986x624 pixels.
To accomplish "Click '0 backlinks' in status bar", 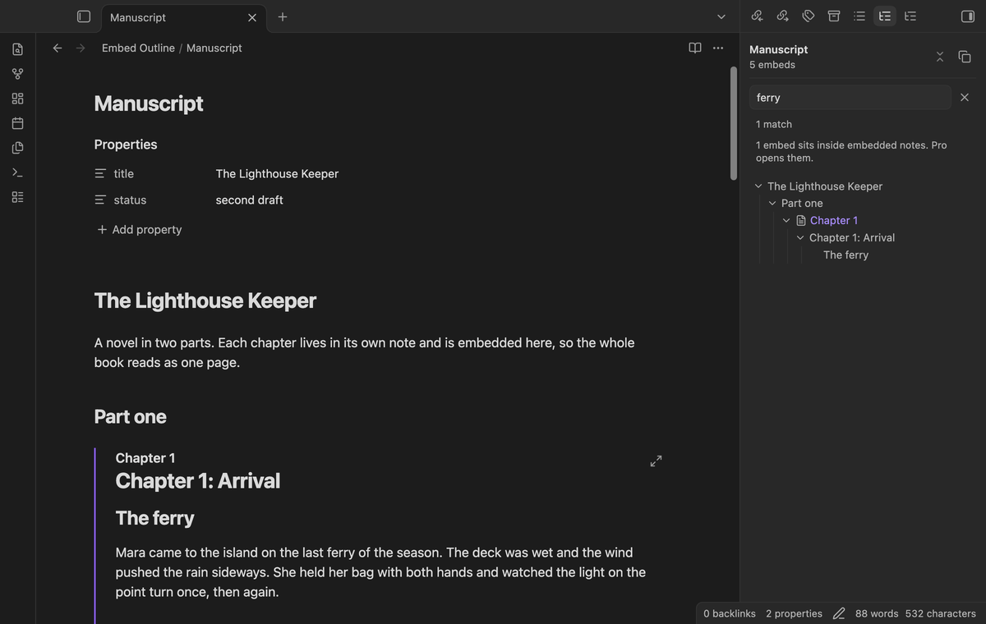I will point(730,613).
